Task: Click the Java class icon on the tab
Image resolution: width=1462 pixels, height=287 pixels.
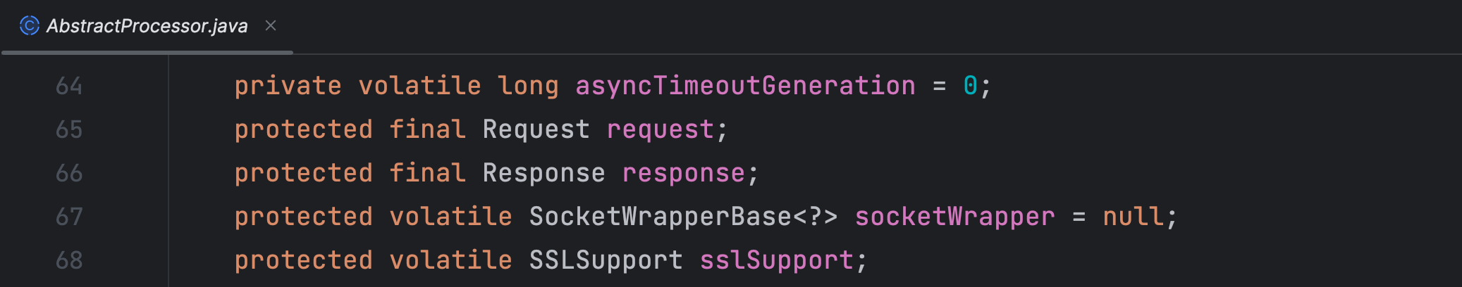Action: (x=29, y=26)
